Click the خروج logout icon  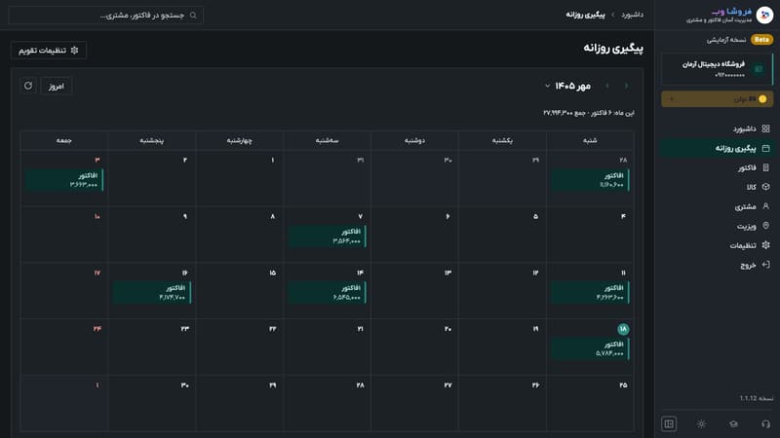[765, 265]
